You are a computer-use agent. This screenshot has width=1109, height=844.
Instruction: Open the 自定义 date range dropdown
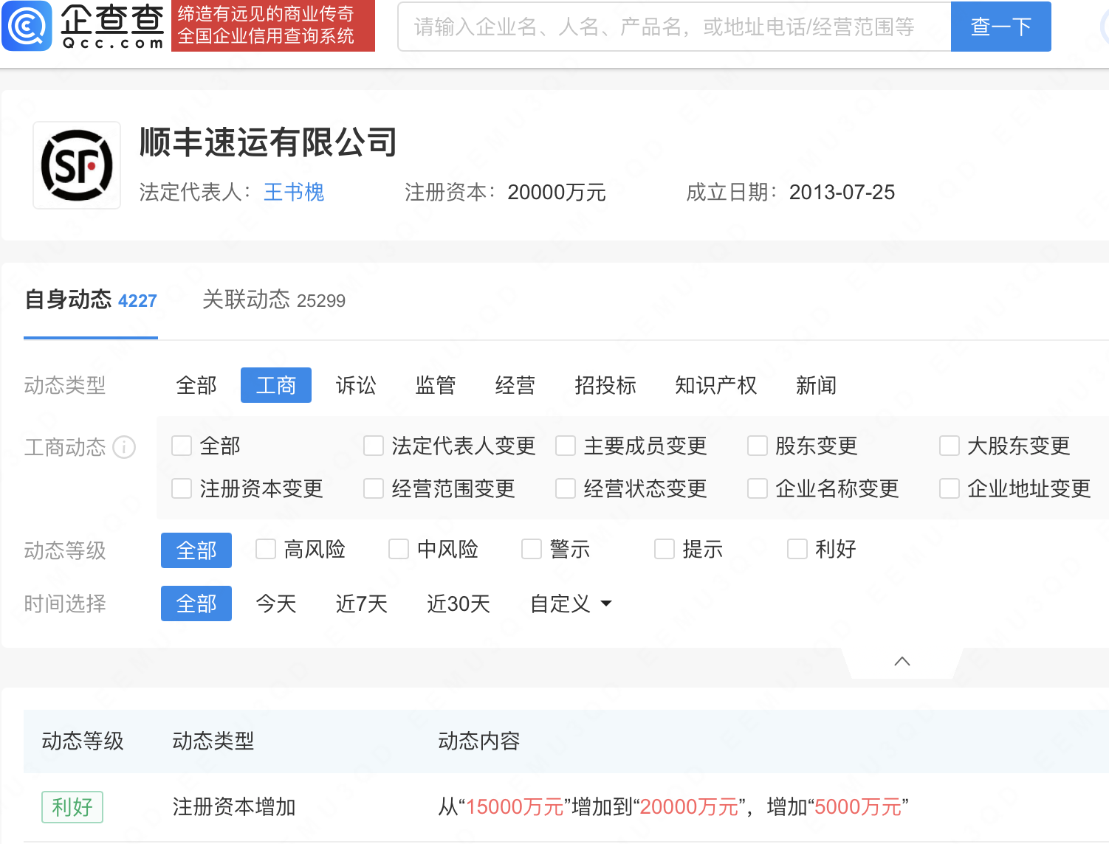[x=569, y=603]
